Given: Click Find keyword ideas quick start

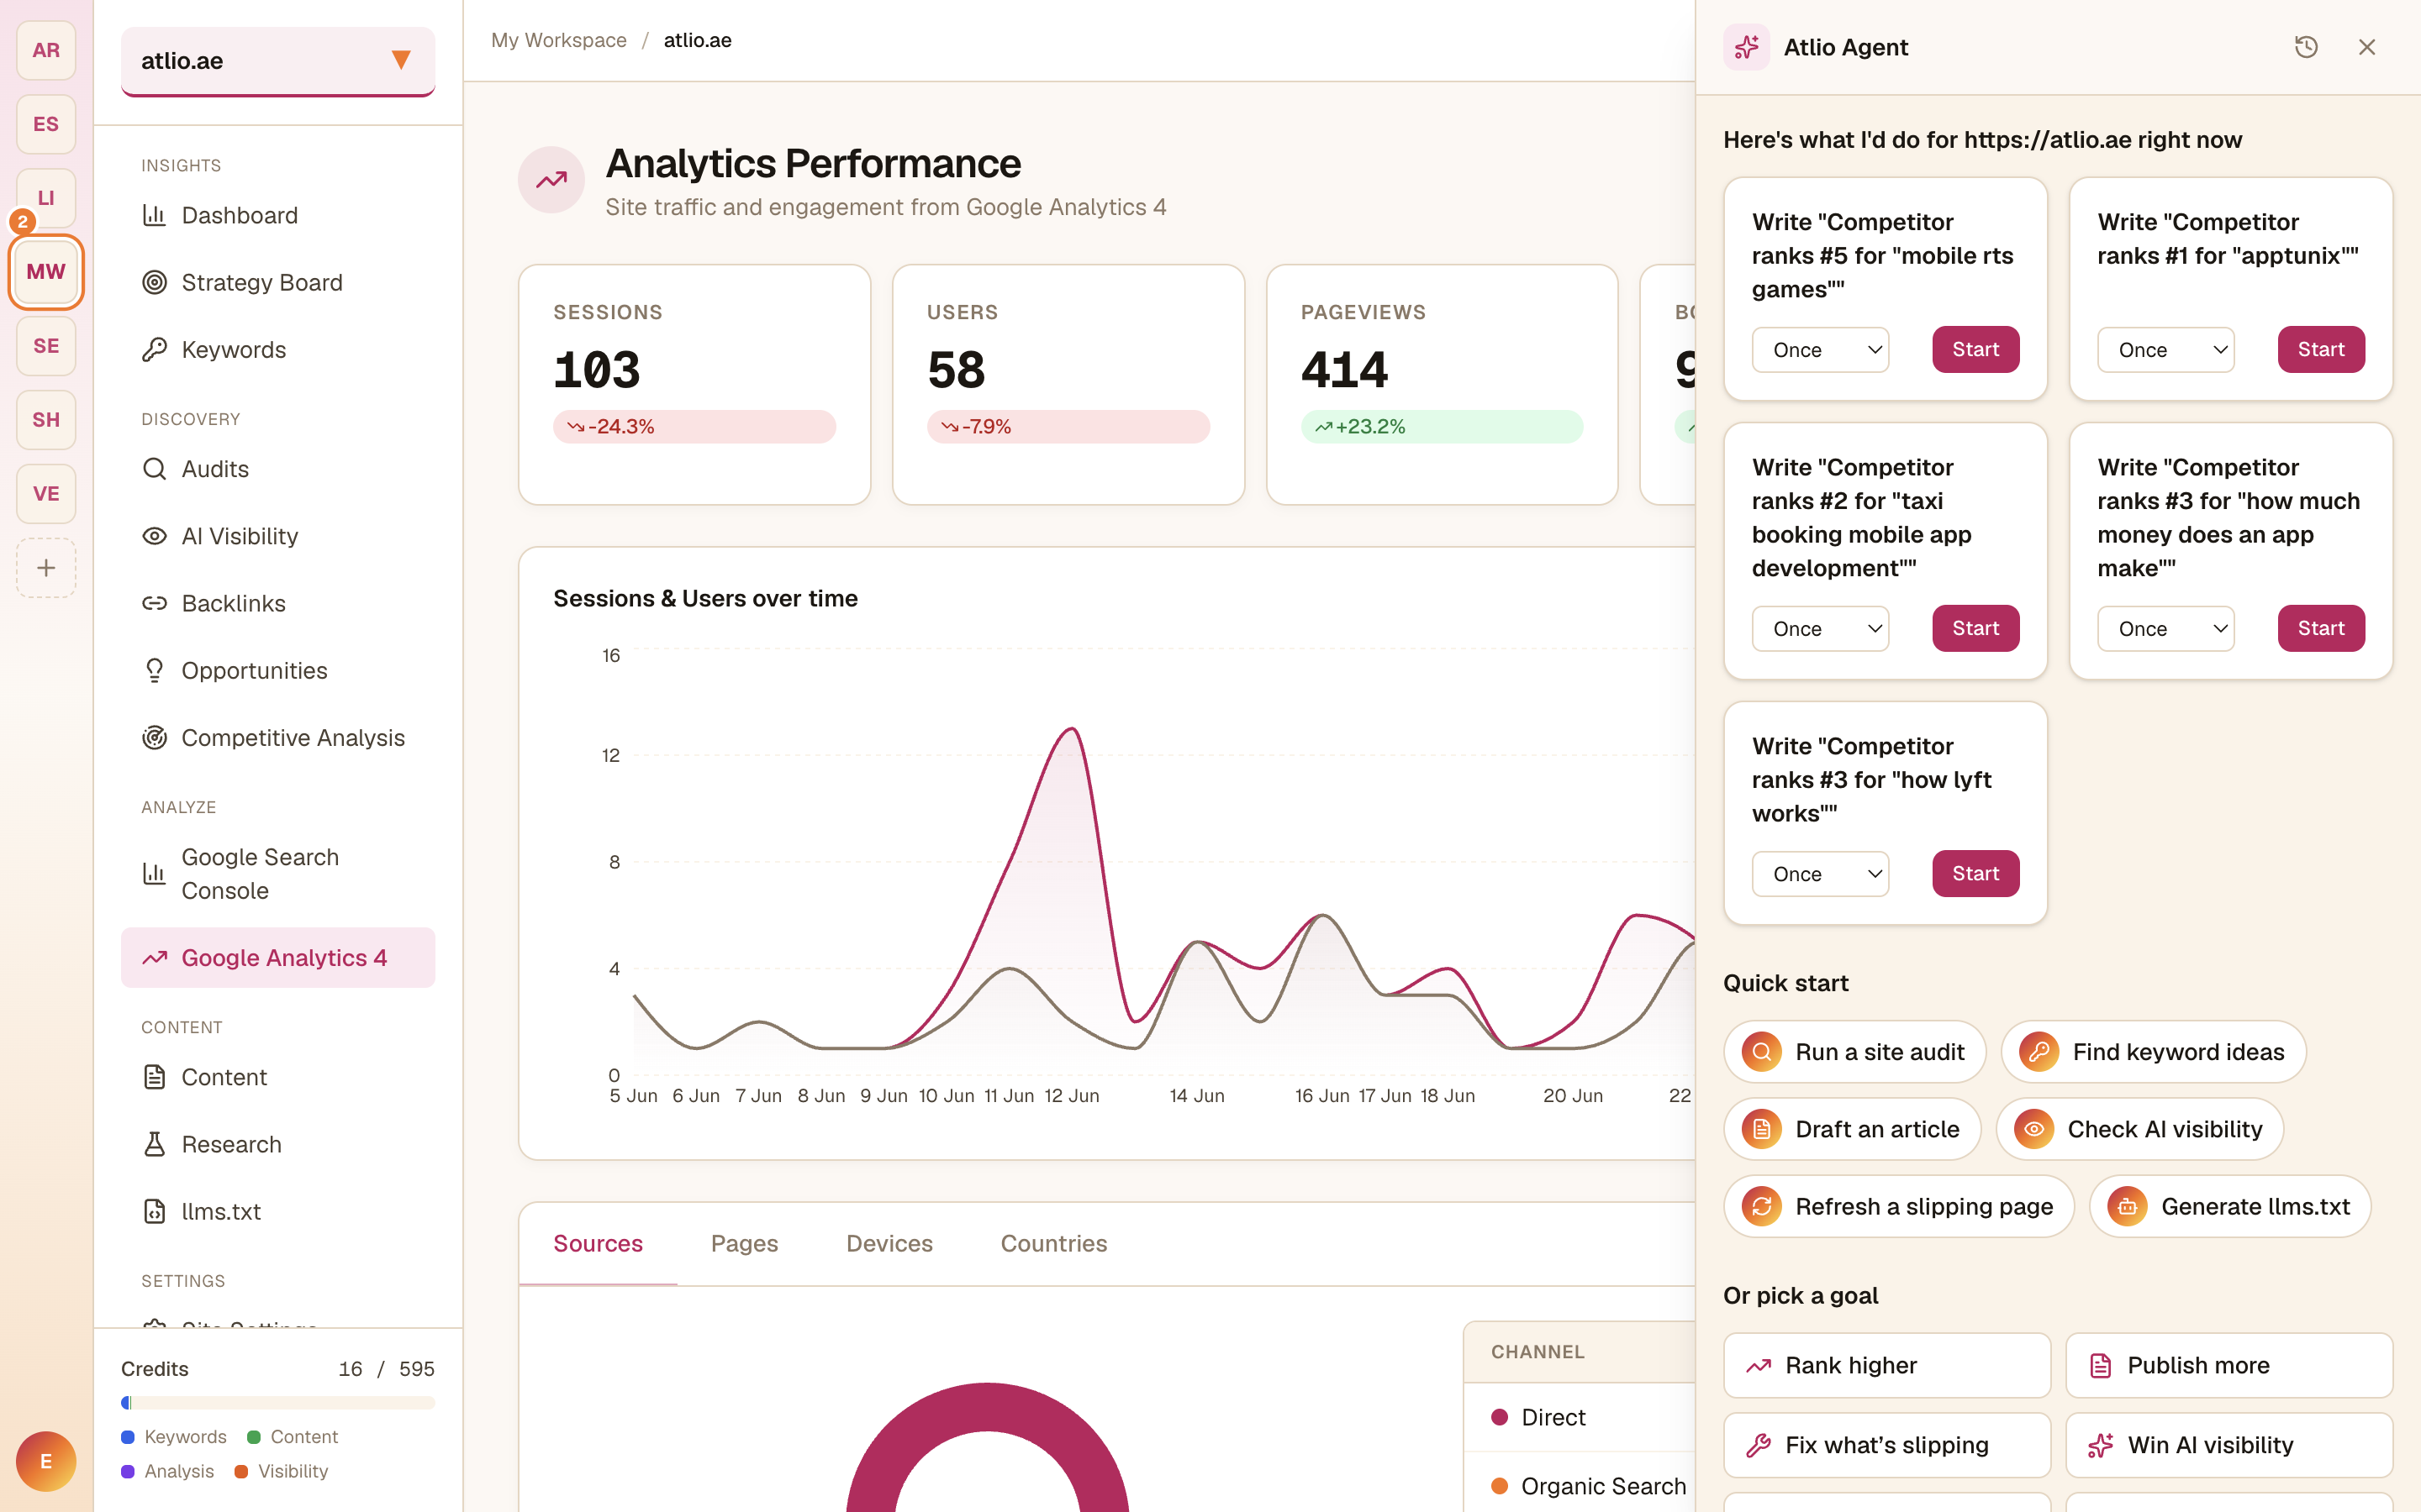Looking at the screenshot, I should pos(2153,1052).
